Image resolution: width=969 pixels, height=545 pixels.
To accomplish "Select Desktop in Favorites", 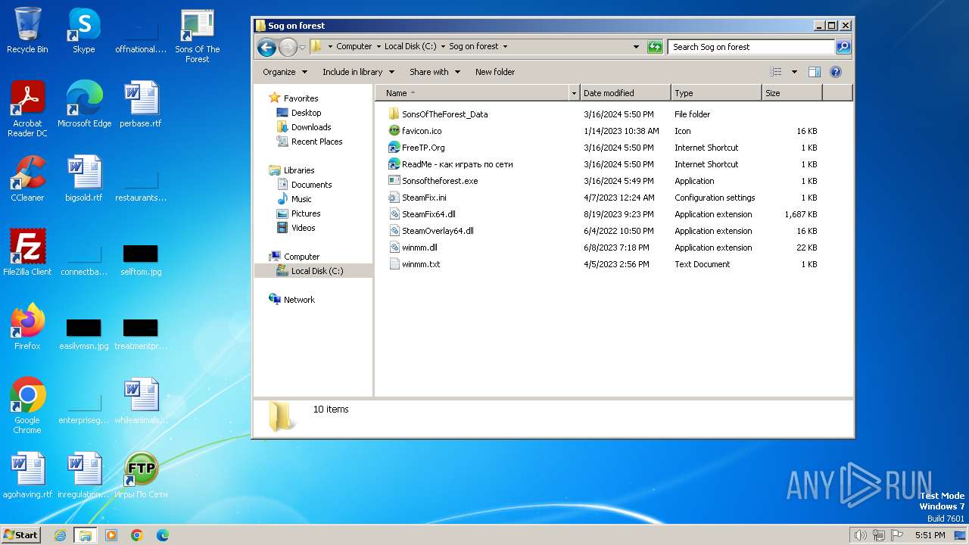I will [x=306, y=113].
